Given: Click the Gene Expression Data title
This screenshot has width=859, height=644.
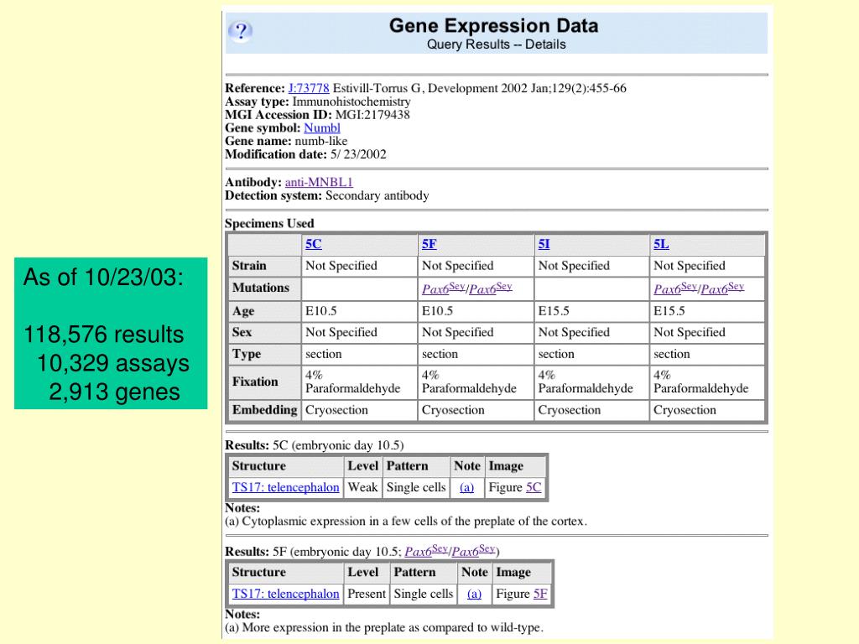Looking at the screenshot, I should [493, 26].
